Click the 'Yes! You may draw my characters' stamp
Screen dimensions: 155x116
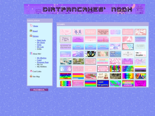tap(115, 54)
